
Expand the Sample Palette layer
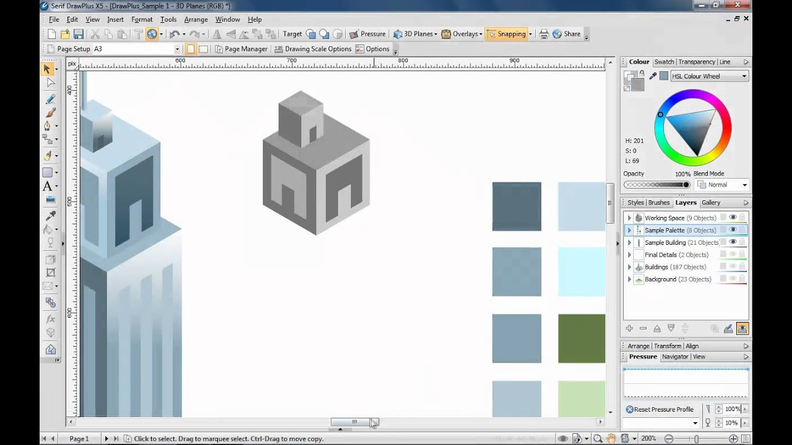point(629,230)
